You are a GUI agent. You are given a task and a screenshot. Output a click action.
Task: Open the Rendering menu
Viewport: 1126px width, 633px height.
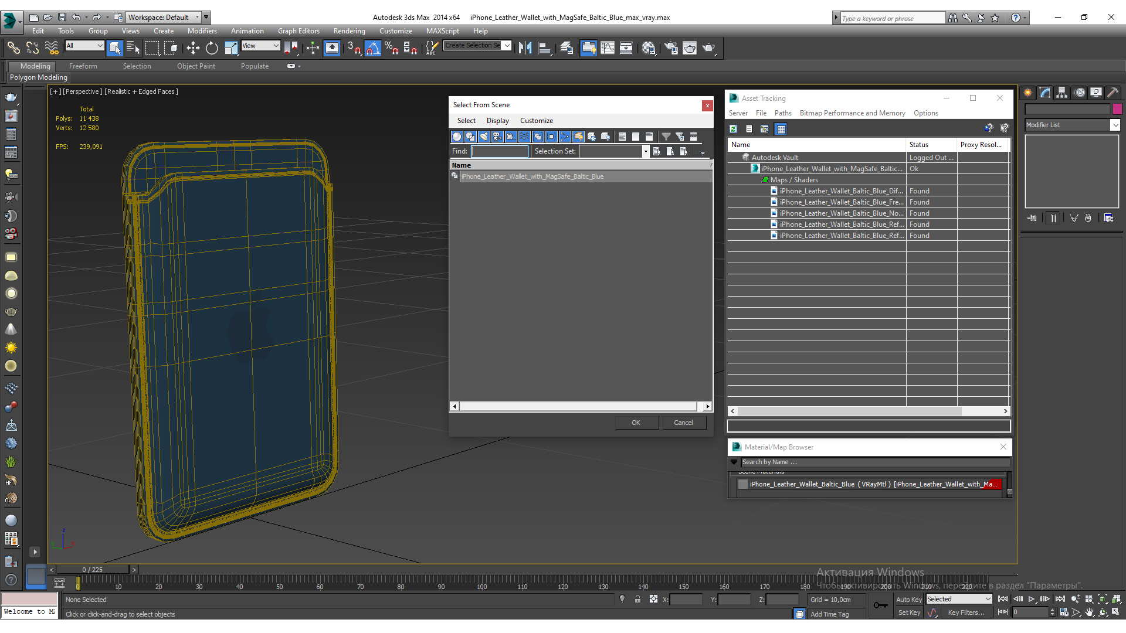coord(349,31)
